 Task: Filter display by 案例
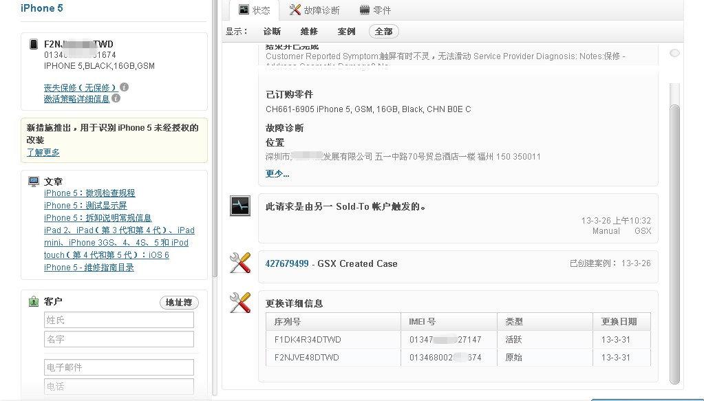[x=346, y=32]
